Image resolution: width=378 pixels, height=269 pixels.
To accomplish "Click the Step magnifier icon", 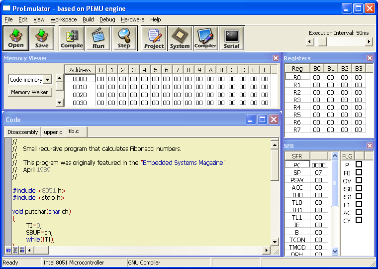I will tap(124, 38).
